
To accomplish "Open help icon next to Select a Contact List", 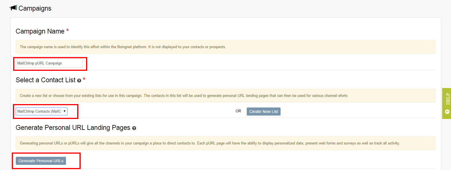I will point(79,81).
